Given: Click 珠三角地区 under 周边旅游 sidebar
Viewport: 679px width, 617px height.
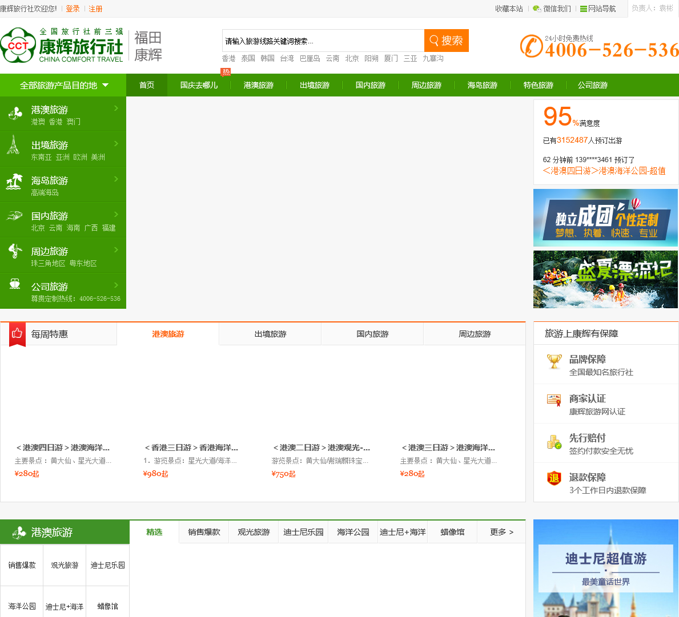Looking at the screenshot, I should pyautogui.click(x=48, y=264).
